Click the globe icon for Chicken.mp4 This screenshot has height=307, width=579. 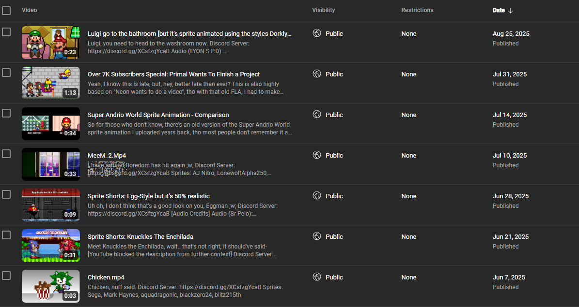(x=317, y=277)
